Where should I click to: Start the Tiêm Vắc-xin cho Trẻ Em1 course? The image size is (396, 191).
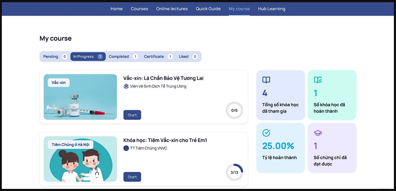132,177
